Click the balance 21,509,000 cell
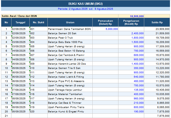This screenshot has width=171, height=118. (157, 33)
